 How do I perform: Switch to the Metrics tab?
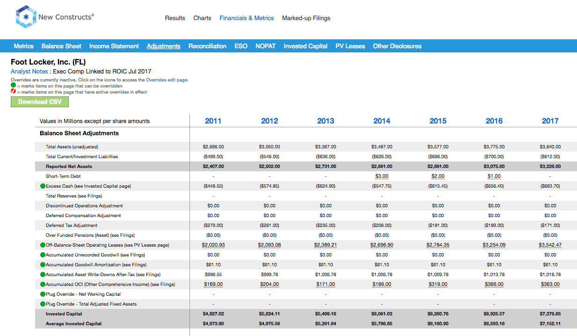click(23, 46)
